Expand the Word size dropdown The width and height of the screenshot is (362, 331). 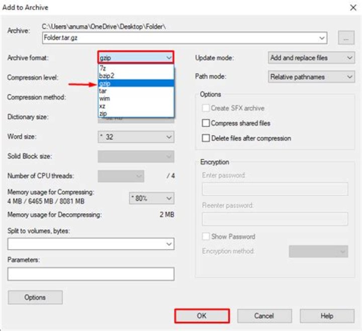coord(136,137)
